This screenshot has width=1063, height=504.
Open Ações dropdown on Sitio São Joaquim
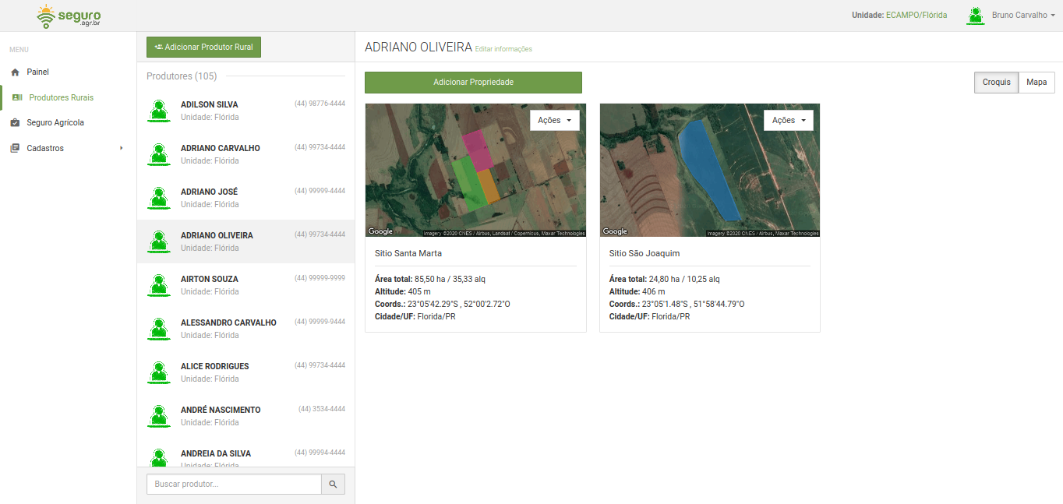pyautogui.click(x=789, y=120)
